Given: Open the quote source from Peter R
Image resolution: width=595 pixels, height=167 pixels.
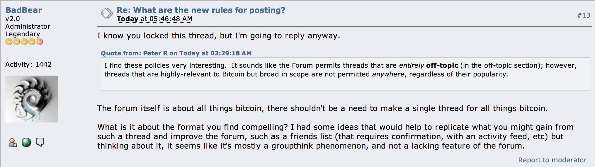Looking at the screenshot, I should 176,53.
